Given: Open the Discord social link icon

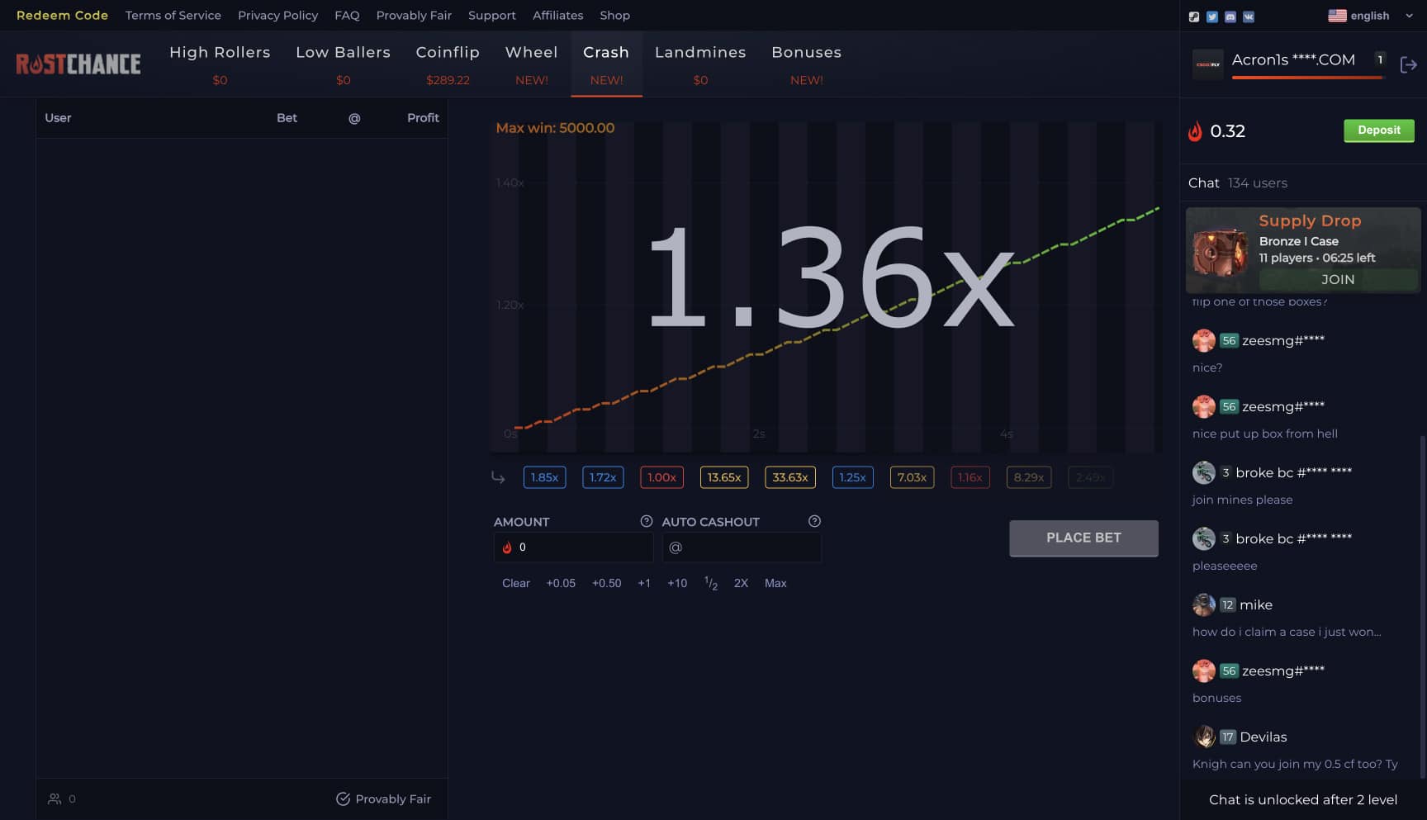Looking at the screenshot, I should [1230, 17].
